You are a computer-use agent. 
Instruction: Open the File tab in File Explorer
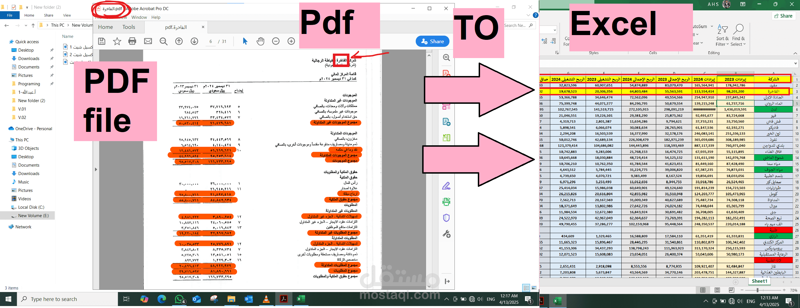10,15
